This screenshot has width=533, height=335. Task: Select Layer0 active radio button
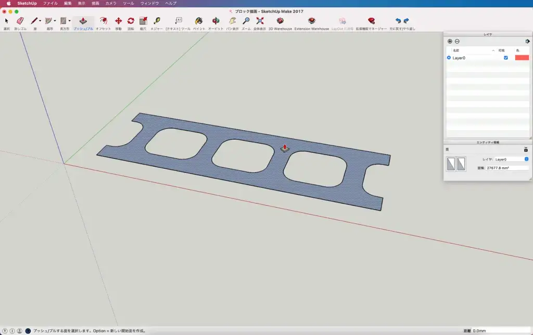coord(449,58)
